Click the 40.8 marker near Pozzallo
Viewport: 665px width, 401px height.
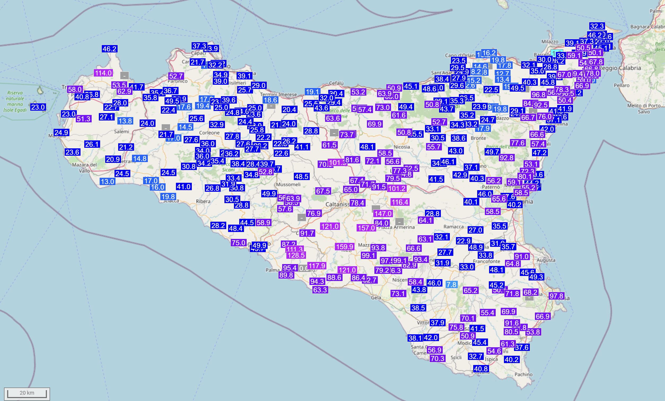tap(481, 369)
